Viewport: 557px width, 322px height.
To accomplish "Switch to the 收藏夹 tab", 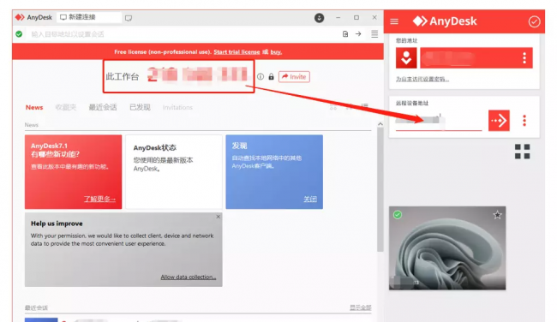I will (66, 107).
